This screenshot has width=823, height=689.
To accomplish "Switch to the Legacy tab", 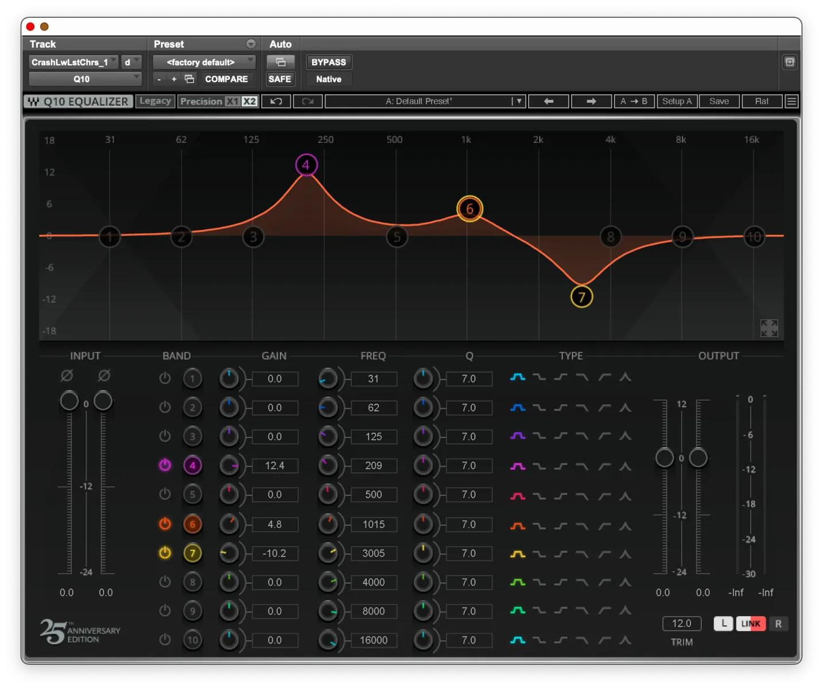I will pyautogui.click(x=155, y=101).
